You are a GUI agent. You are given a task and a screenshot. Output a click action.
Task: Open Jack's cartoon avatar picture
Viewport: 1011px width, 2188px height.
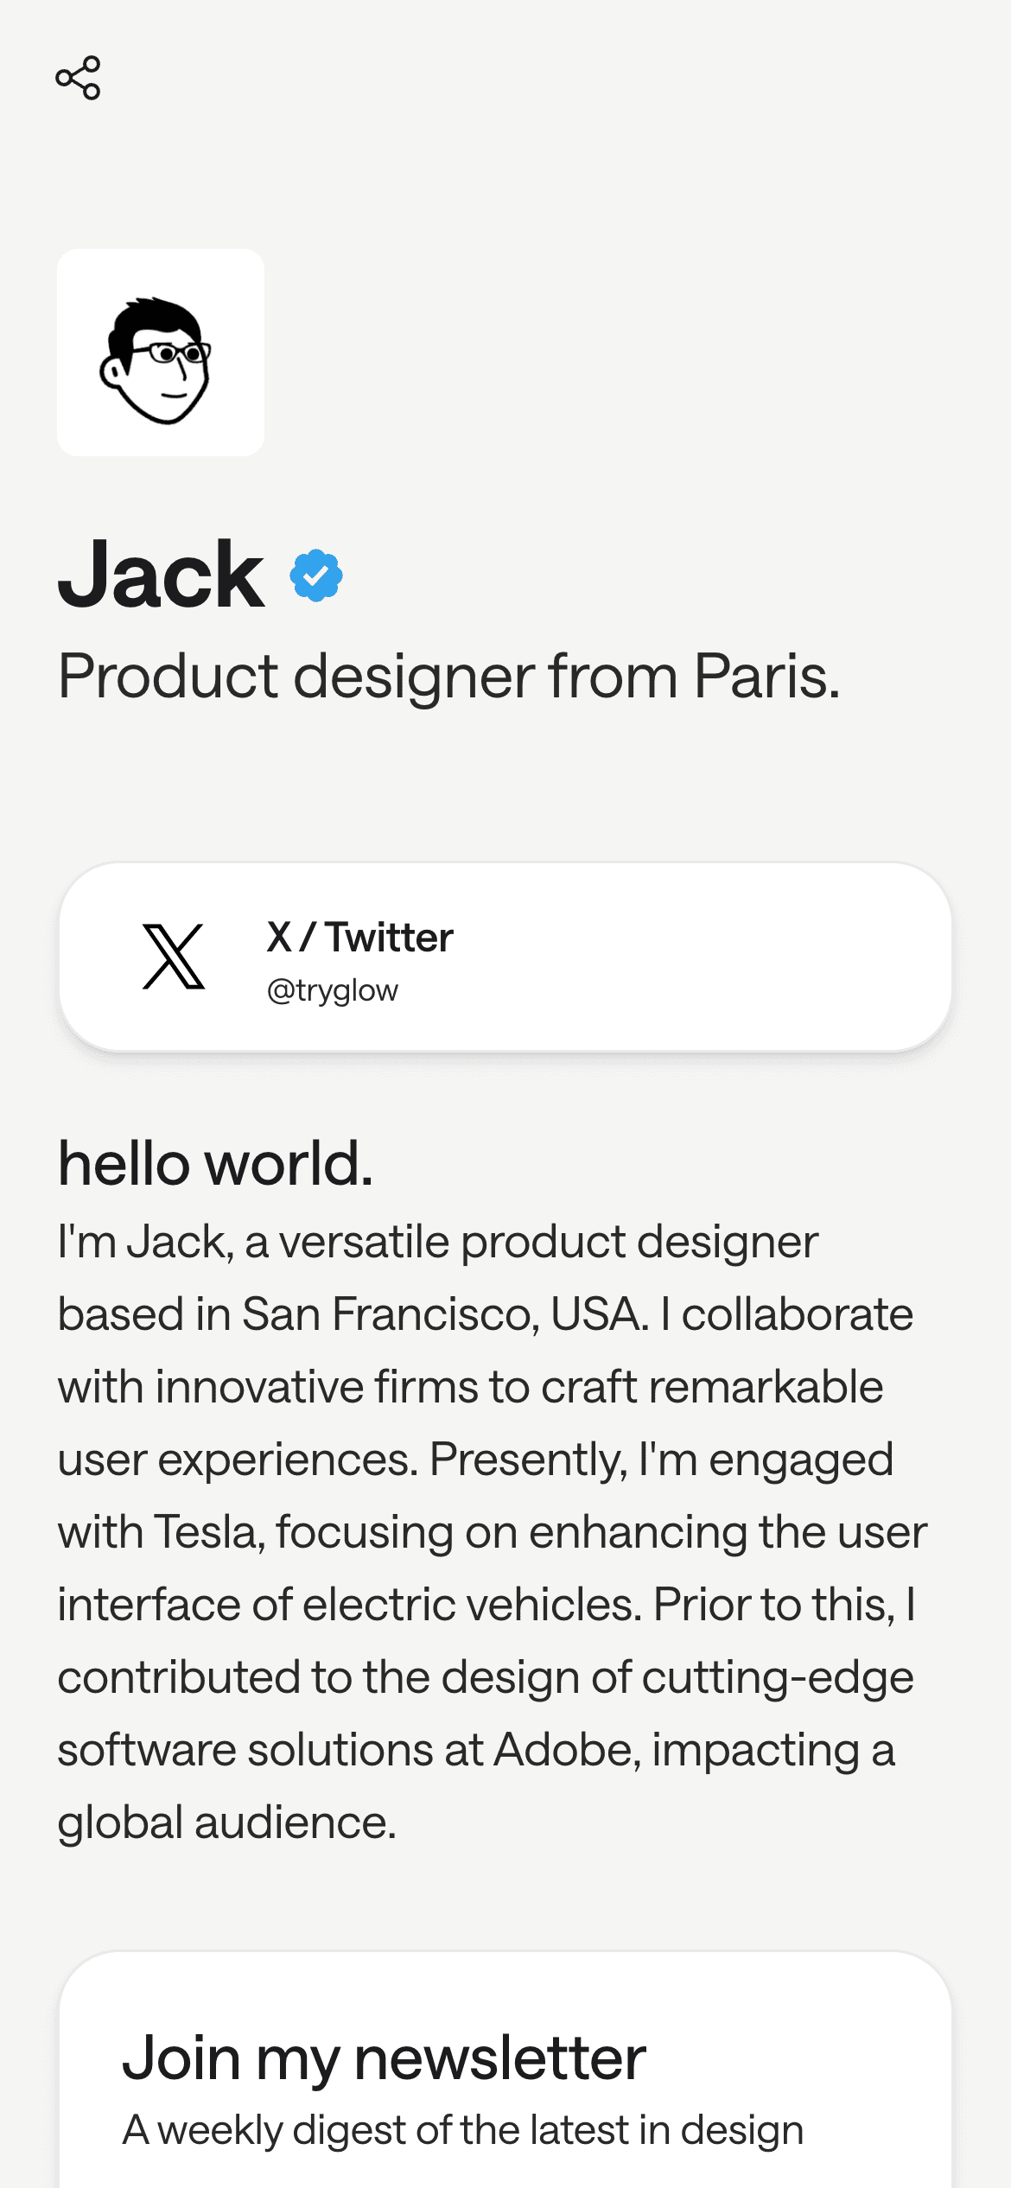pos(161,353)
